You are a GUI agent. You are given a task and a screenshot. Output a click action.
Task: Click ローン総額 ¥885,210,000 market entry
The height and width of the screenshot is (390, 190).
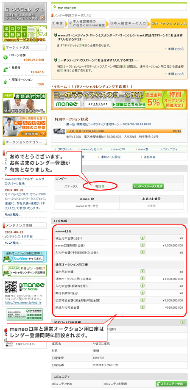click(x=25, y=57)
